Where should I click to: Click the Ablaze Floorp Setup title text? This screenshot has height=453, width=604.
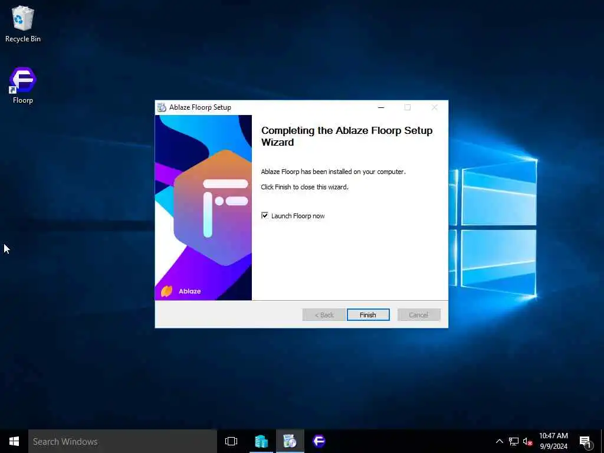pos(201,107)
